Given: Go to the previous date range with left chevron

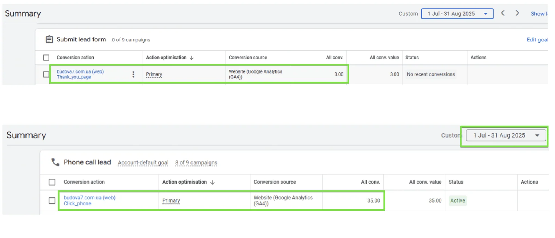Looking at the screenshot, I should [503, 13].
